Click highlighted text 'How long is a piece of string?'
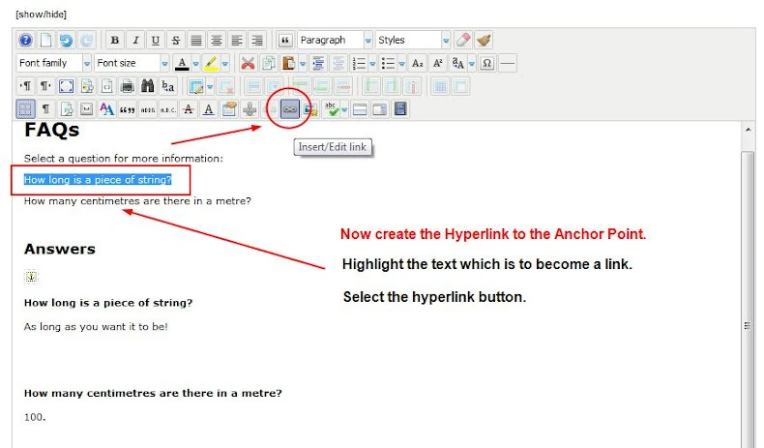 98,180
